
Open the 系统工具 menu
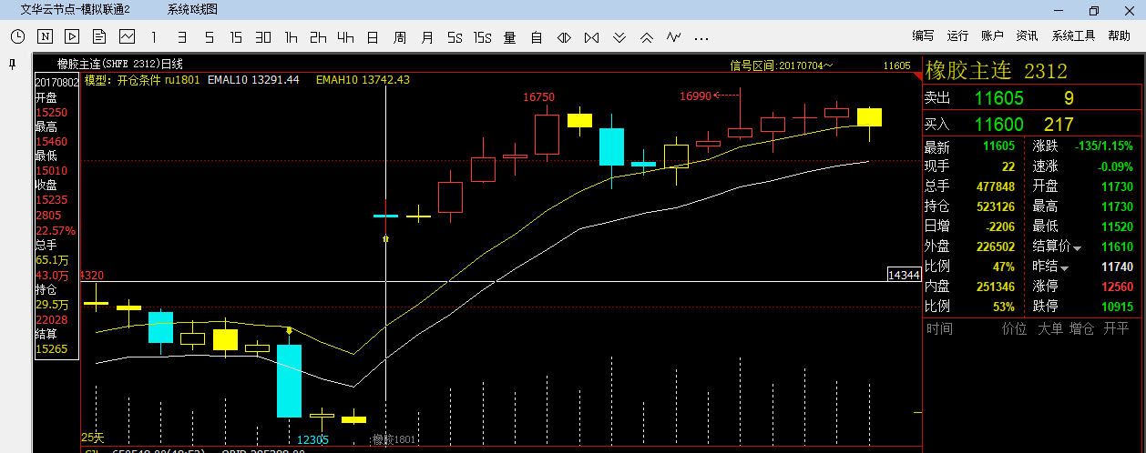coord(1073,35)
